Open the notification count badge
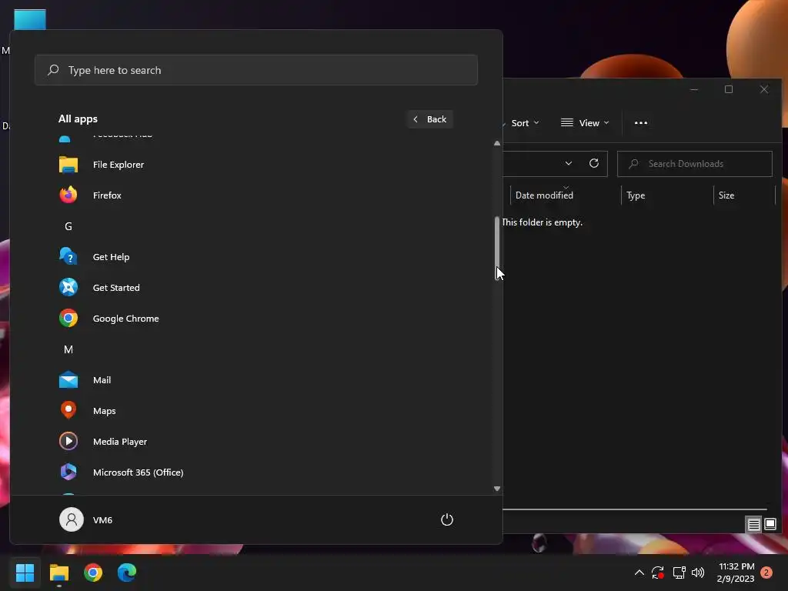Image resolution: width=788 pixels, height=591 pixels. coord(766,573)
